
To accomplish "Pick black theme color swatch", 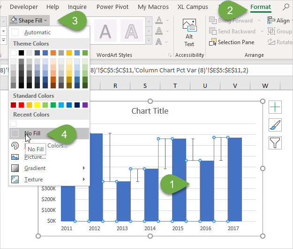I will (x=21, y=53).
